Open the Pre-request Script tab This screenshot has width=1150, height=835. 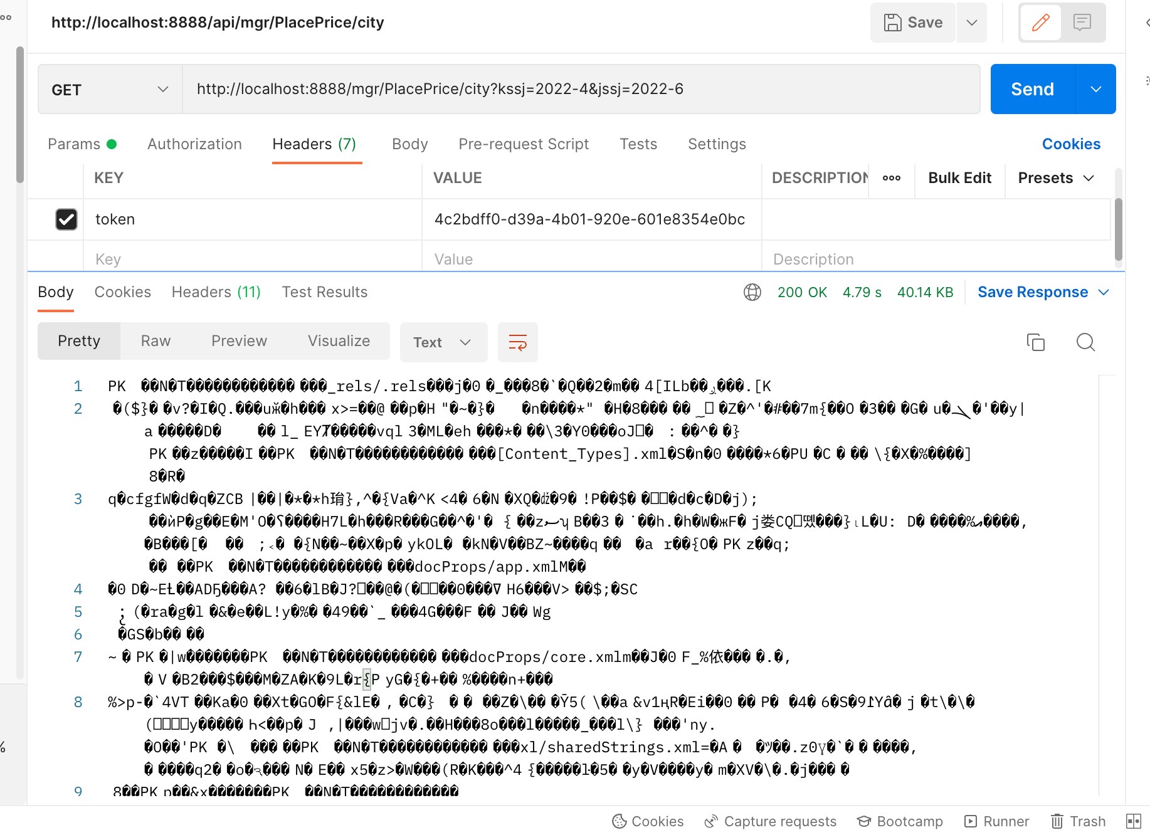click(524, 144)
